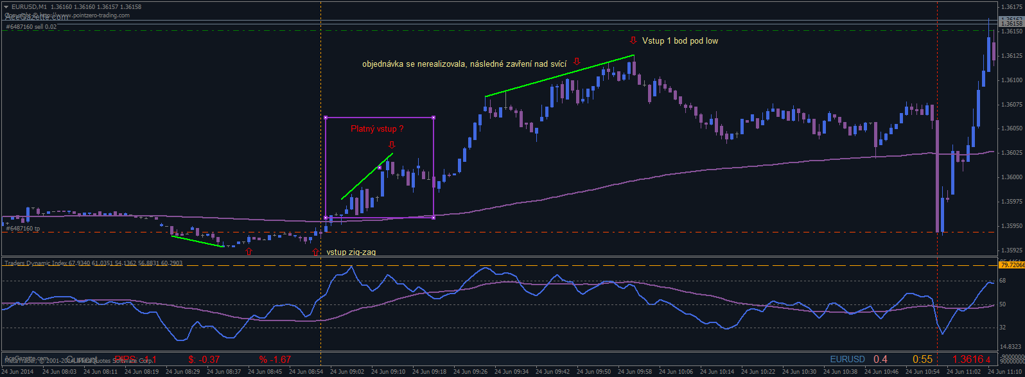Click the 1.36000 price scale label
This screenshot has height=377, width=1025.
(x=1011, y=177)
